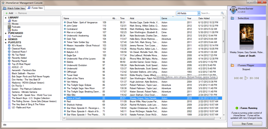Rewind using the iTunes Player rewind control
This screenshot has width=268, height=129.
click(x=241, y=78)
